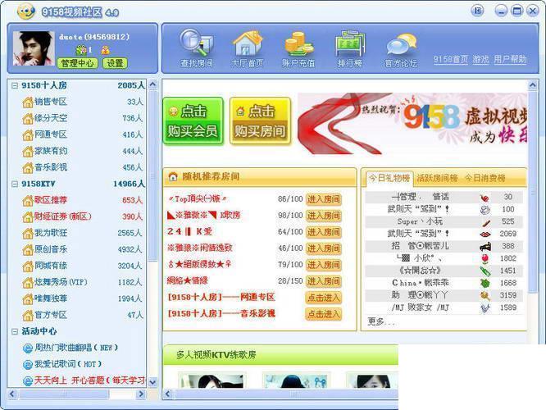546x410 pixels.
Task: Click the 随机推荐房间 house header icon
Action: tap(173, 176)
